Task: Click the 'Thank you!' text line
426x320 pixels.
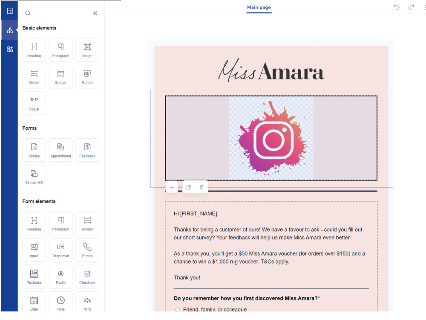Action: pyautogui.click(x=187, y=278)
